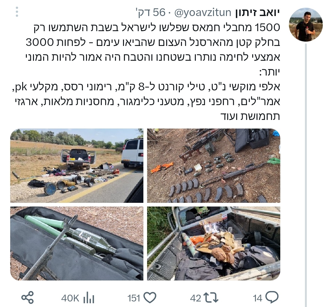Open photo of gear in pickup truck bed

click(x=214, y=243)
